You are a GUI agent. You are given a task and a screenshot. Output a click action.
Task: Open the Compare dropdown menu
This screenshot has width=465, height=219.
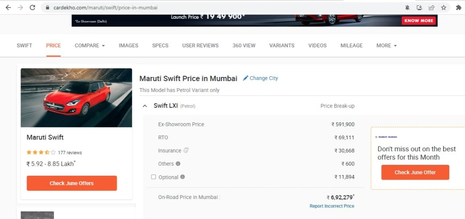coord(90,46)
